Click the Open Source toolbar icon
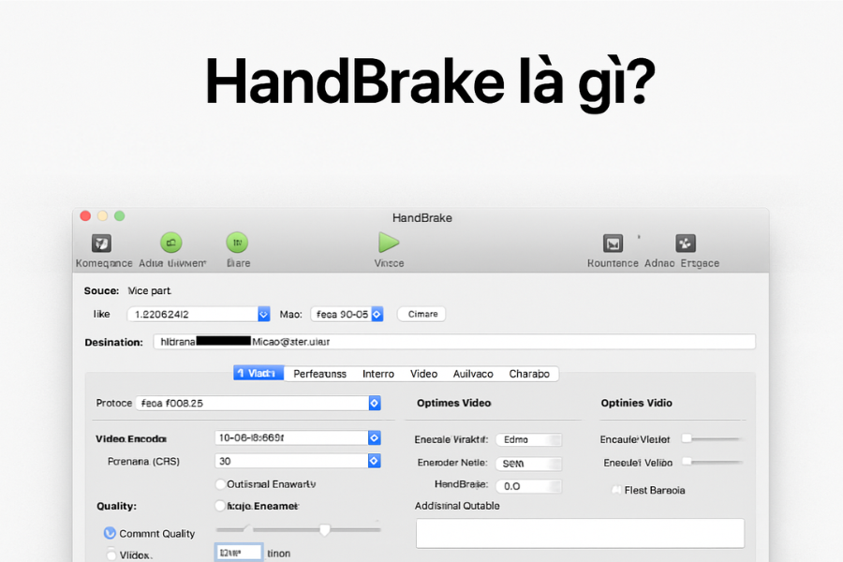Viewport: 843px width, 562px height. coord(103,244)
